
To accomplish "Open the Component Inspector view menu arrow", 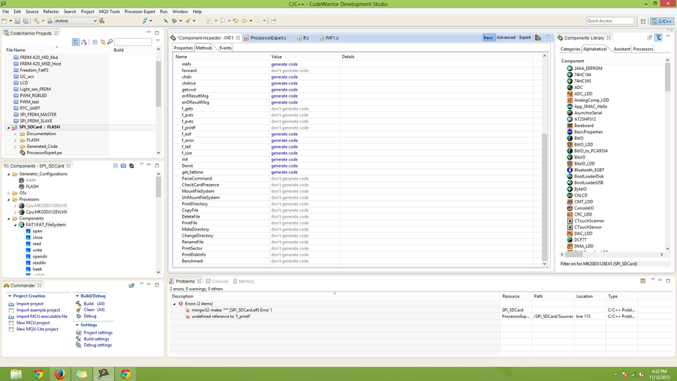I will point(548,37).
